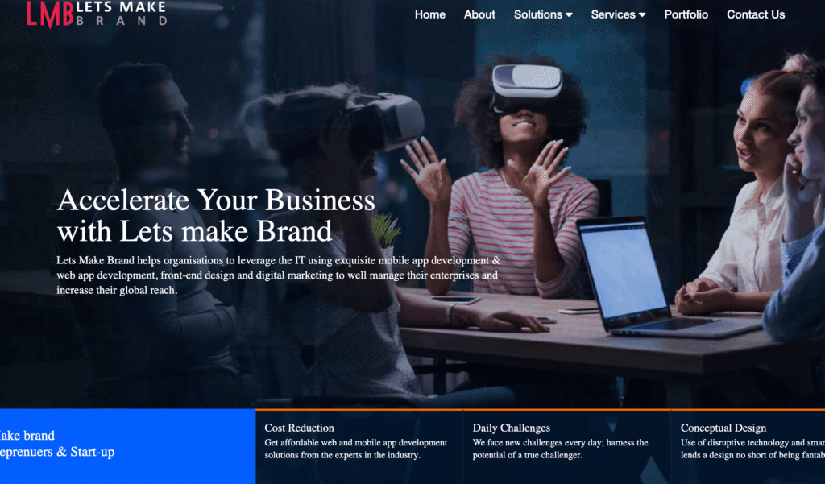The height and width of the screenshot is (484, 825).
Task: Click the disruptive technology description text
Action: [752, 449]
